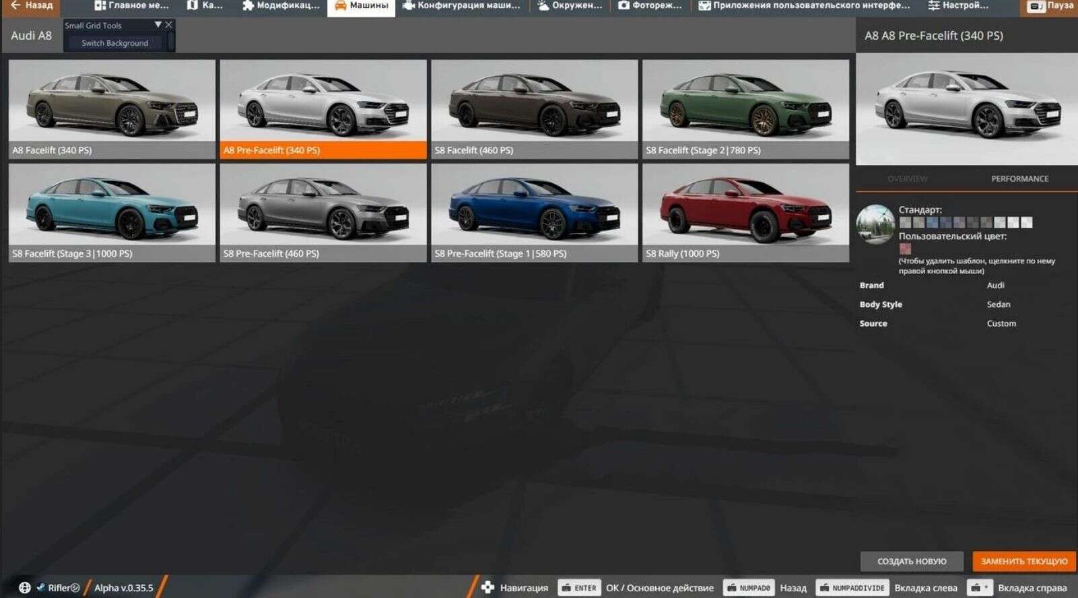Open Модификации puzzle-piece tab

coord(248,6)
